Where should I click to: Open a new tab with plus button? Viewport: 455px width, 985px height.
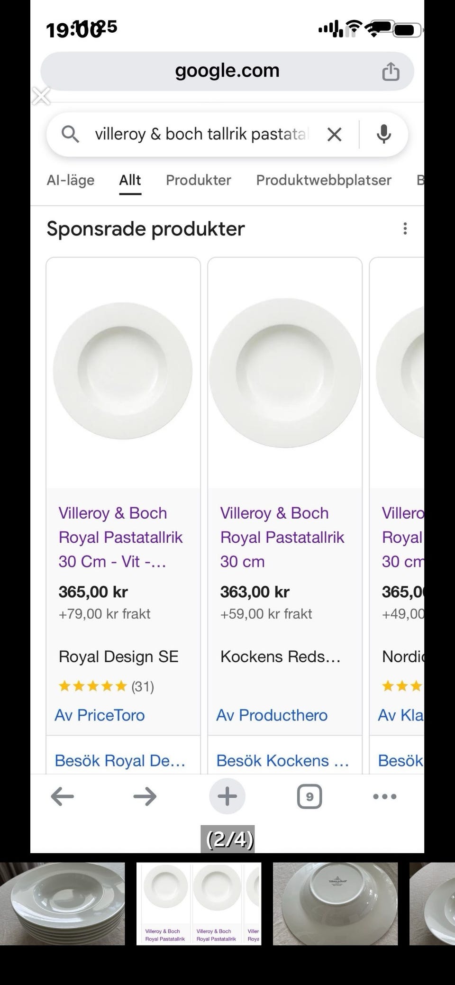click(x=227, y=796)
